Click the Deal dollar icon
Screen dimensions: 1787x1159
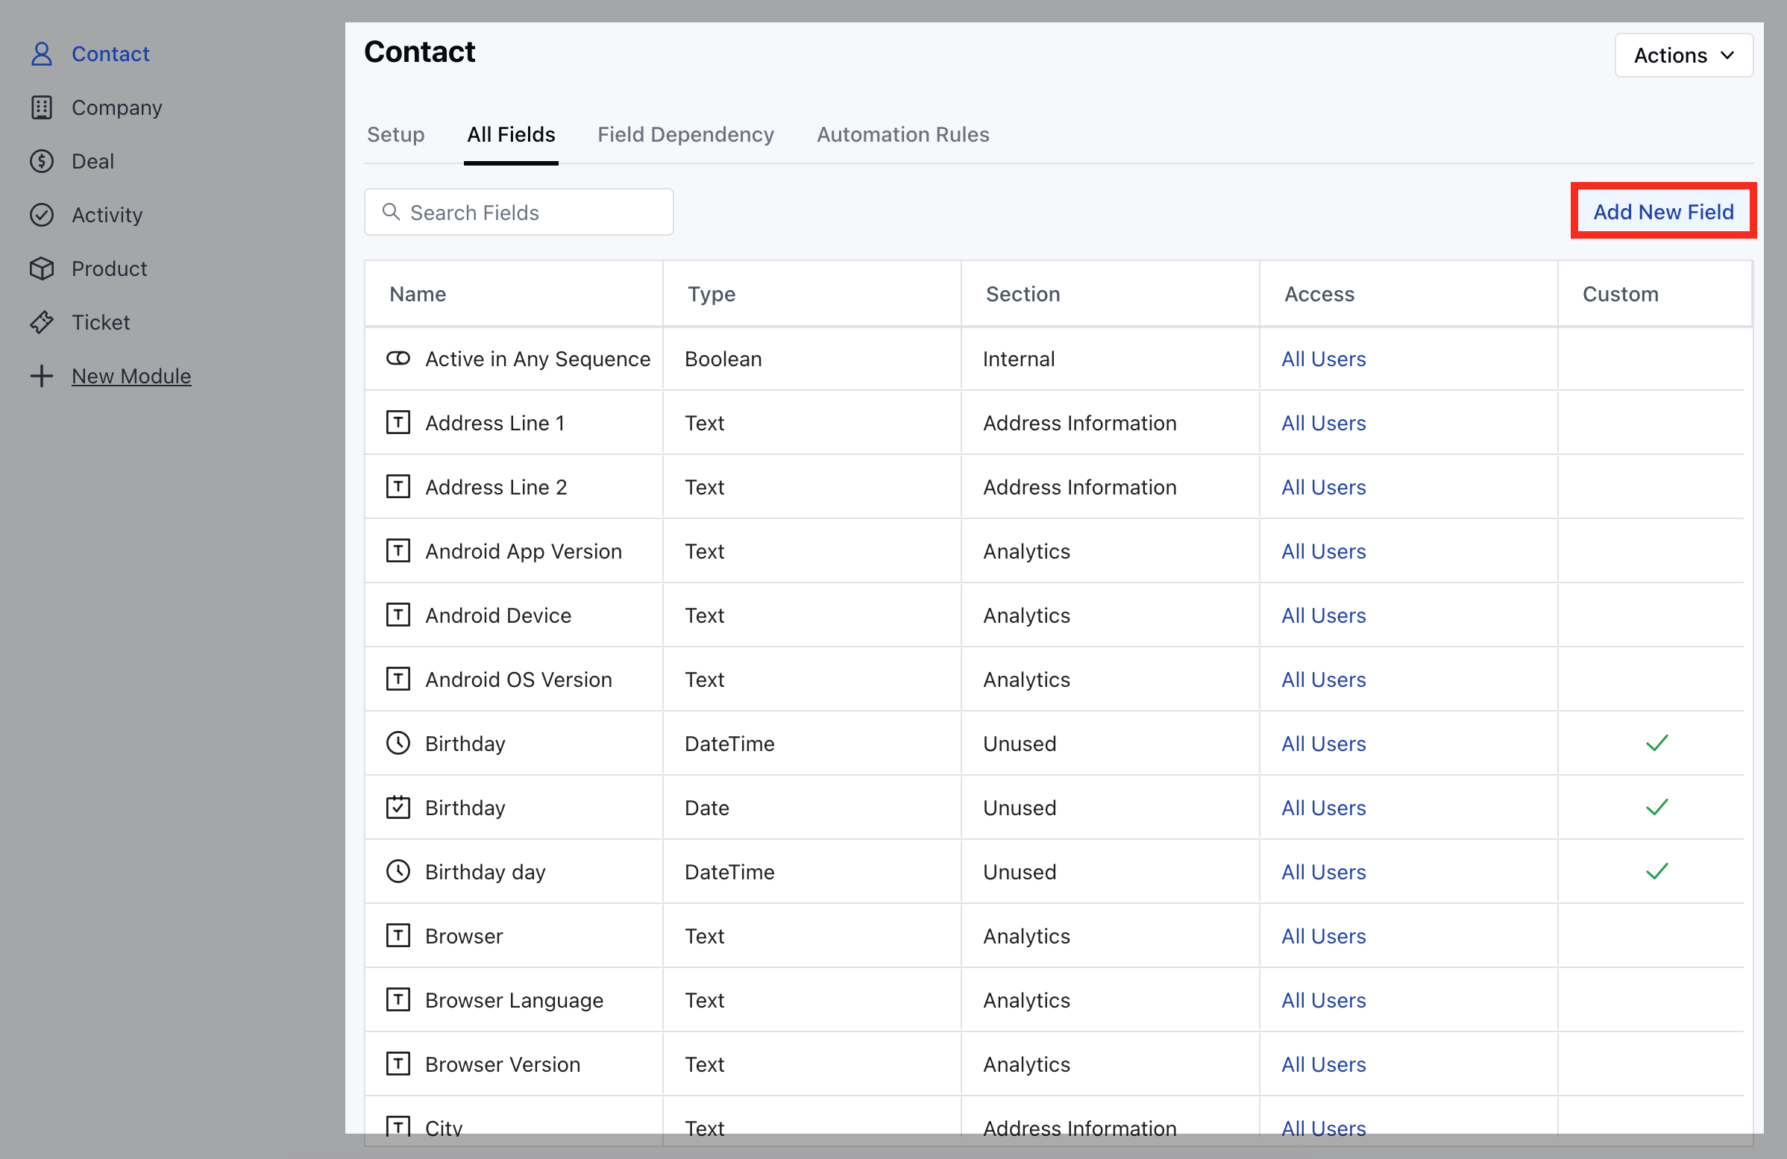41,161
